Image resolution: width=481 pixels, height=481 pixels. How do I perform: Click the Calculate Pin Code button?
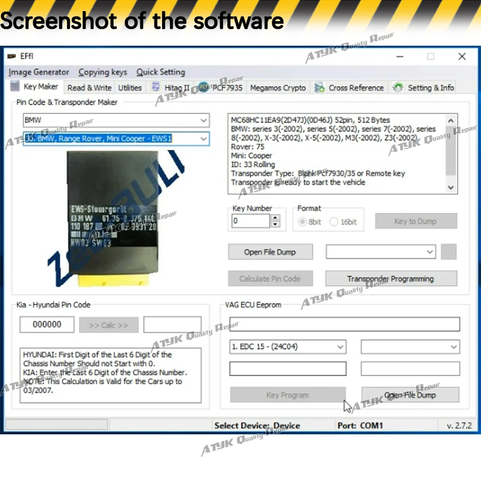(x=270, y=278)
